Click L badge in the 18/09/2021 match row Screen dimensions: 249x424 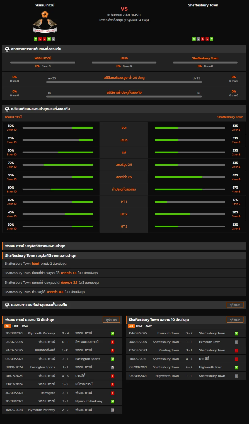click(x=236, y=359)
